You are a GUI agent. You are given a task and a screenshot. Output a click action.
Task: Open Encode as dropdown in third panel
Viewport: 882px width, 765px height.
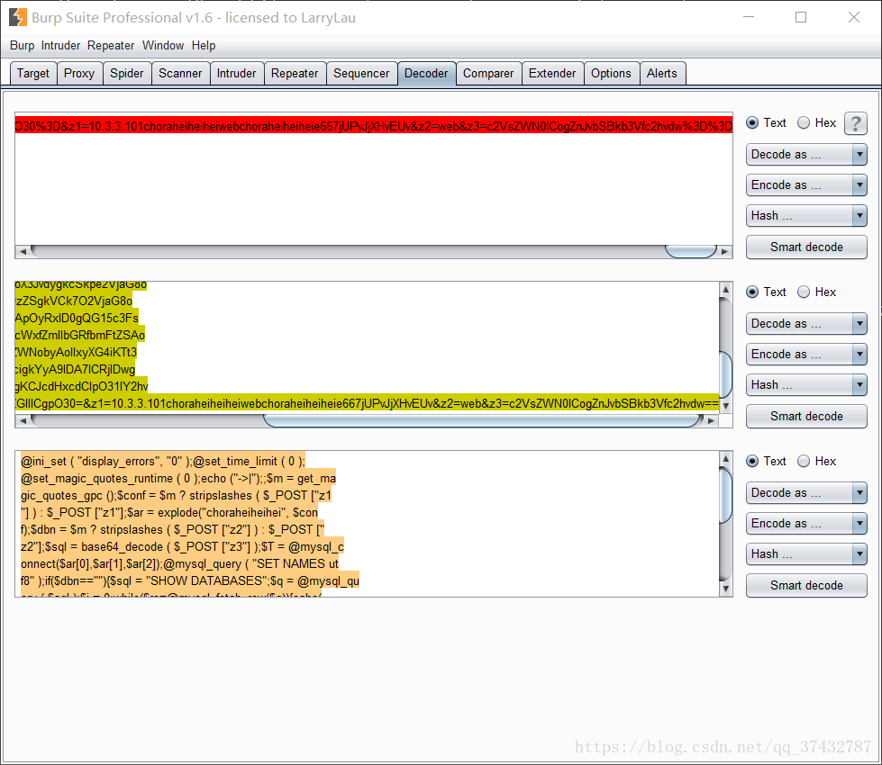click(x=806, y=523)
